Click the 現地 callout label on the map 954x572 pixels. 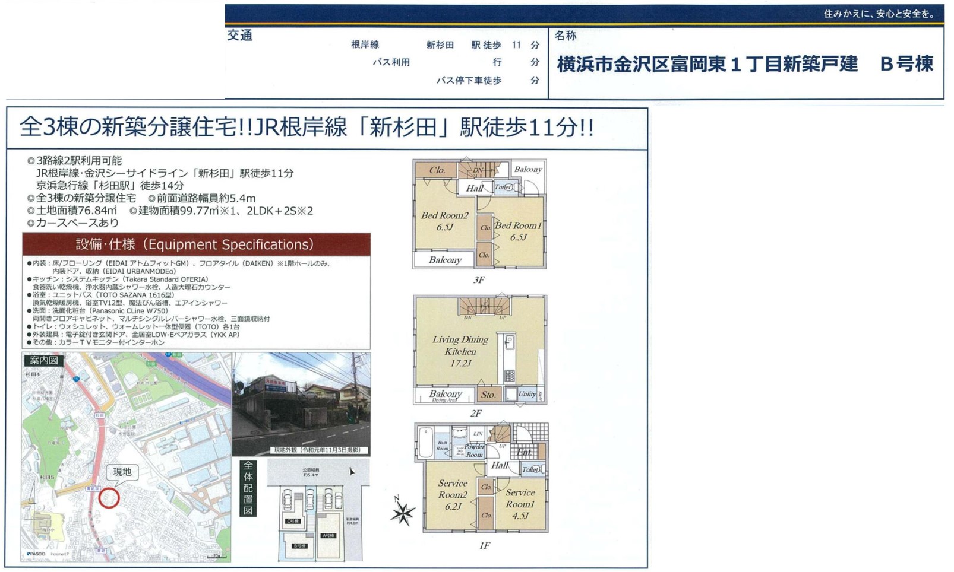122,472
